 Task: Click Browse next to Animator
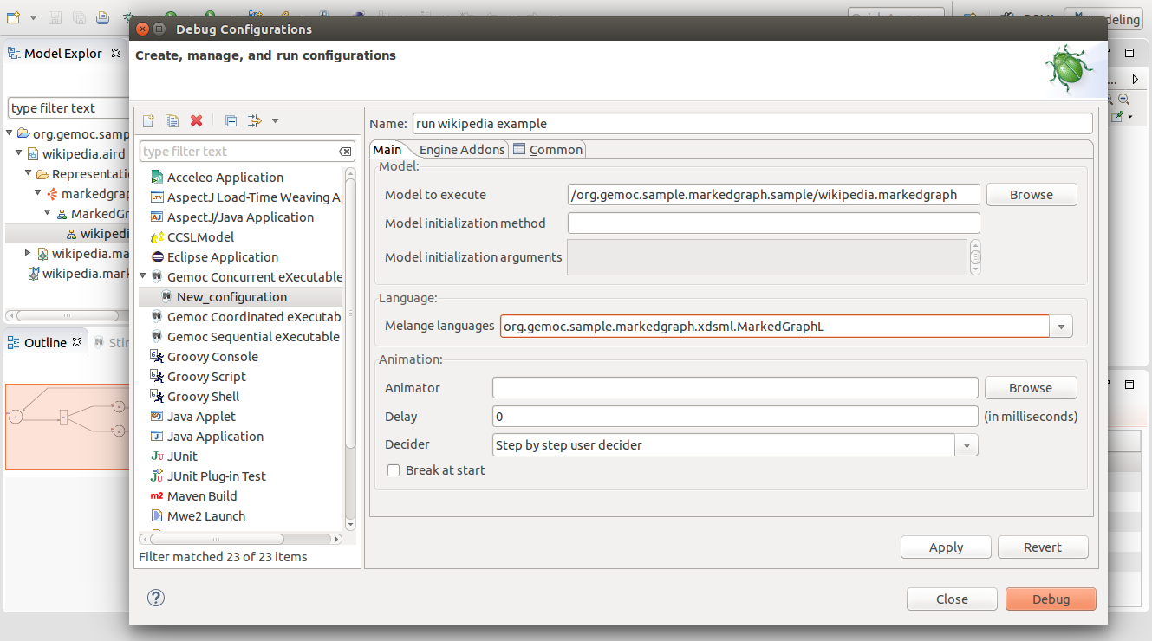(1032, 388)
